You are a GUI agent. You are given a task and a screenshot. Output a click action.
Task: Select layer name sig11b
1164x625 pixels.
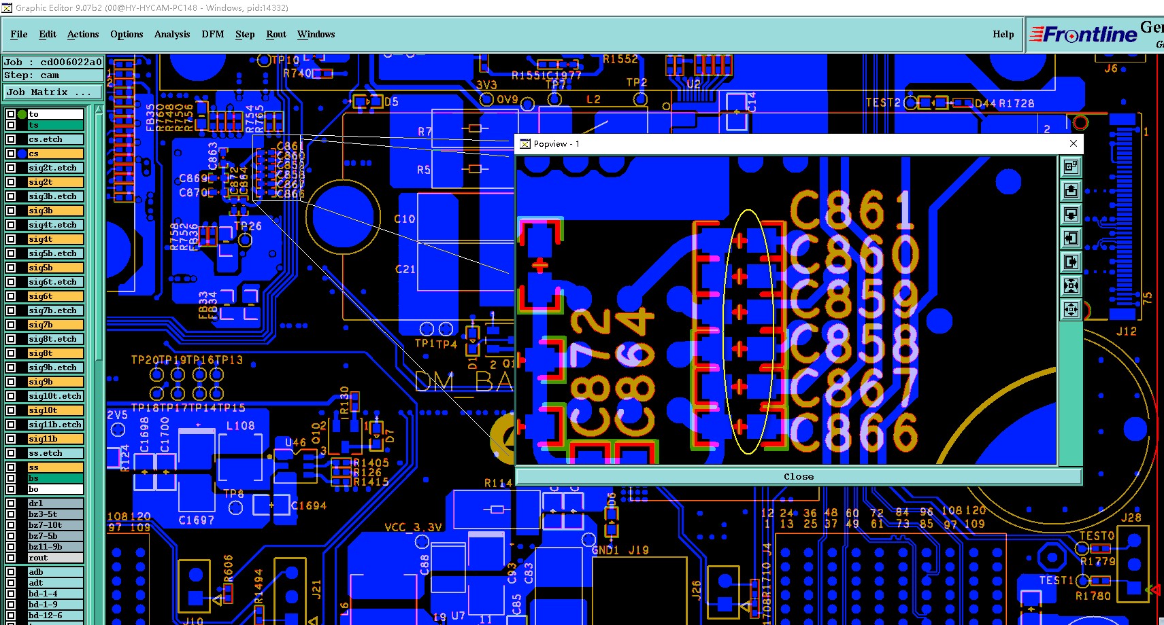pos(55,439)
